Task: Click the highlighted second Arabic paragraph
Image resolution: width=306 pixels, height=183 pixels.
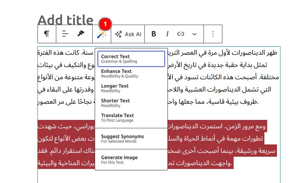Action: pyautogui.click(x=217, y=144)
